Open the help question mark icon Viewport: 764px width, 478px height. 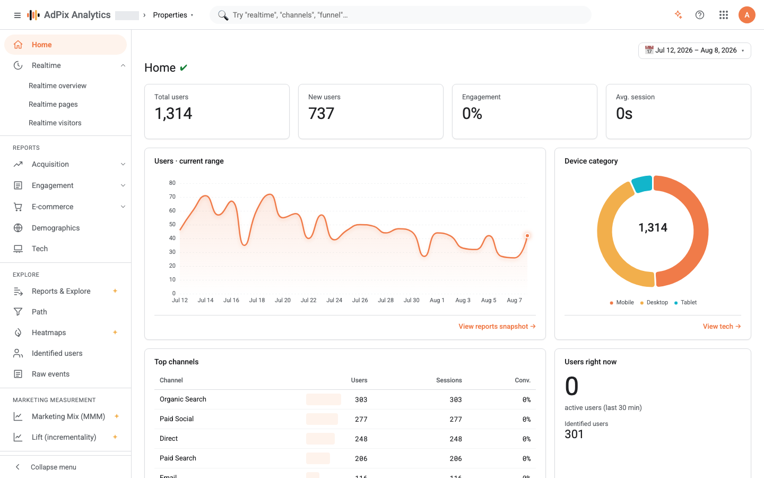(700, 15)
